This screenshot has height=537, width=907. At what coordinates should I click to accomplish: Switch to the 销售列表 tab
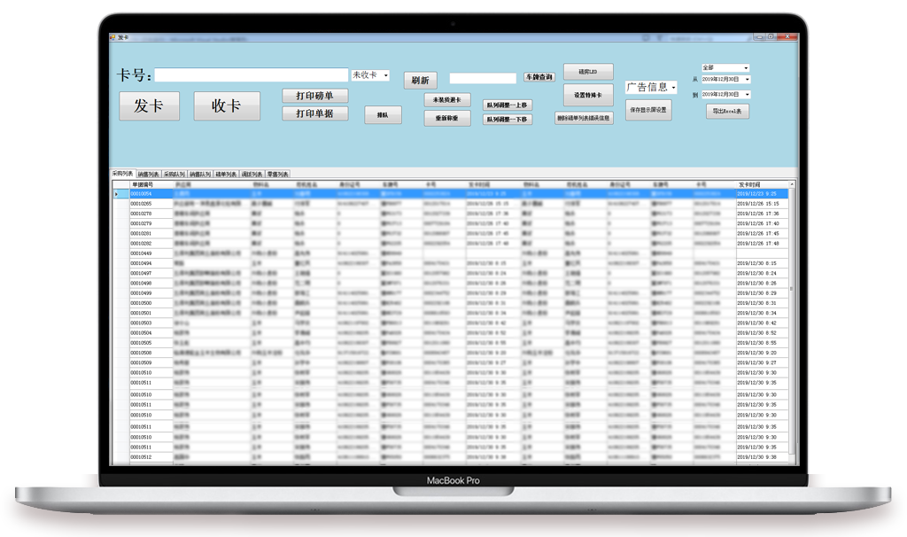(148, 175)
